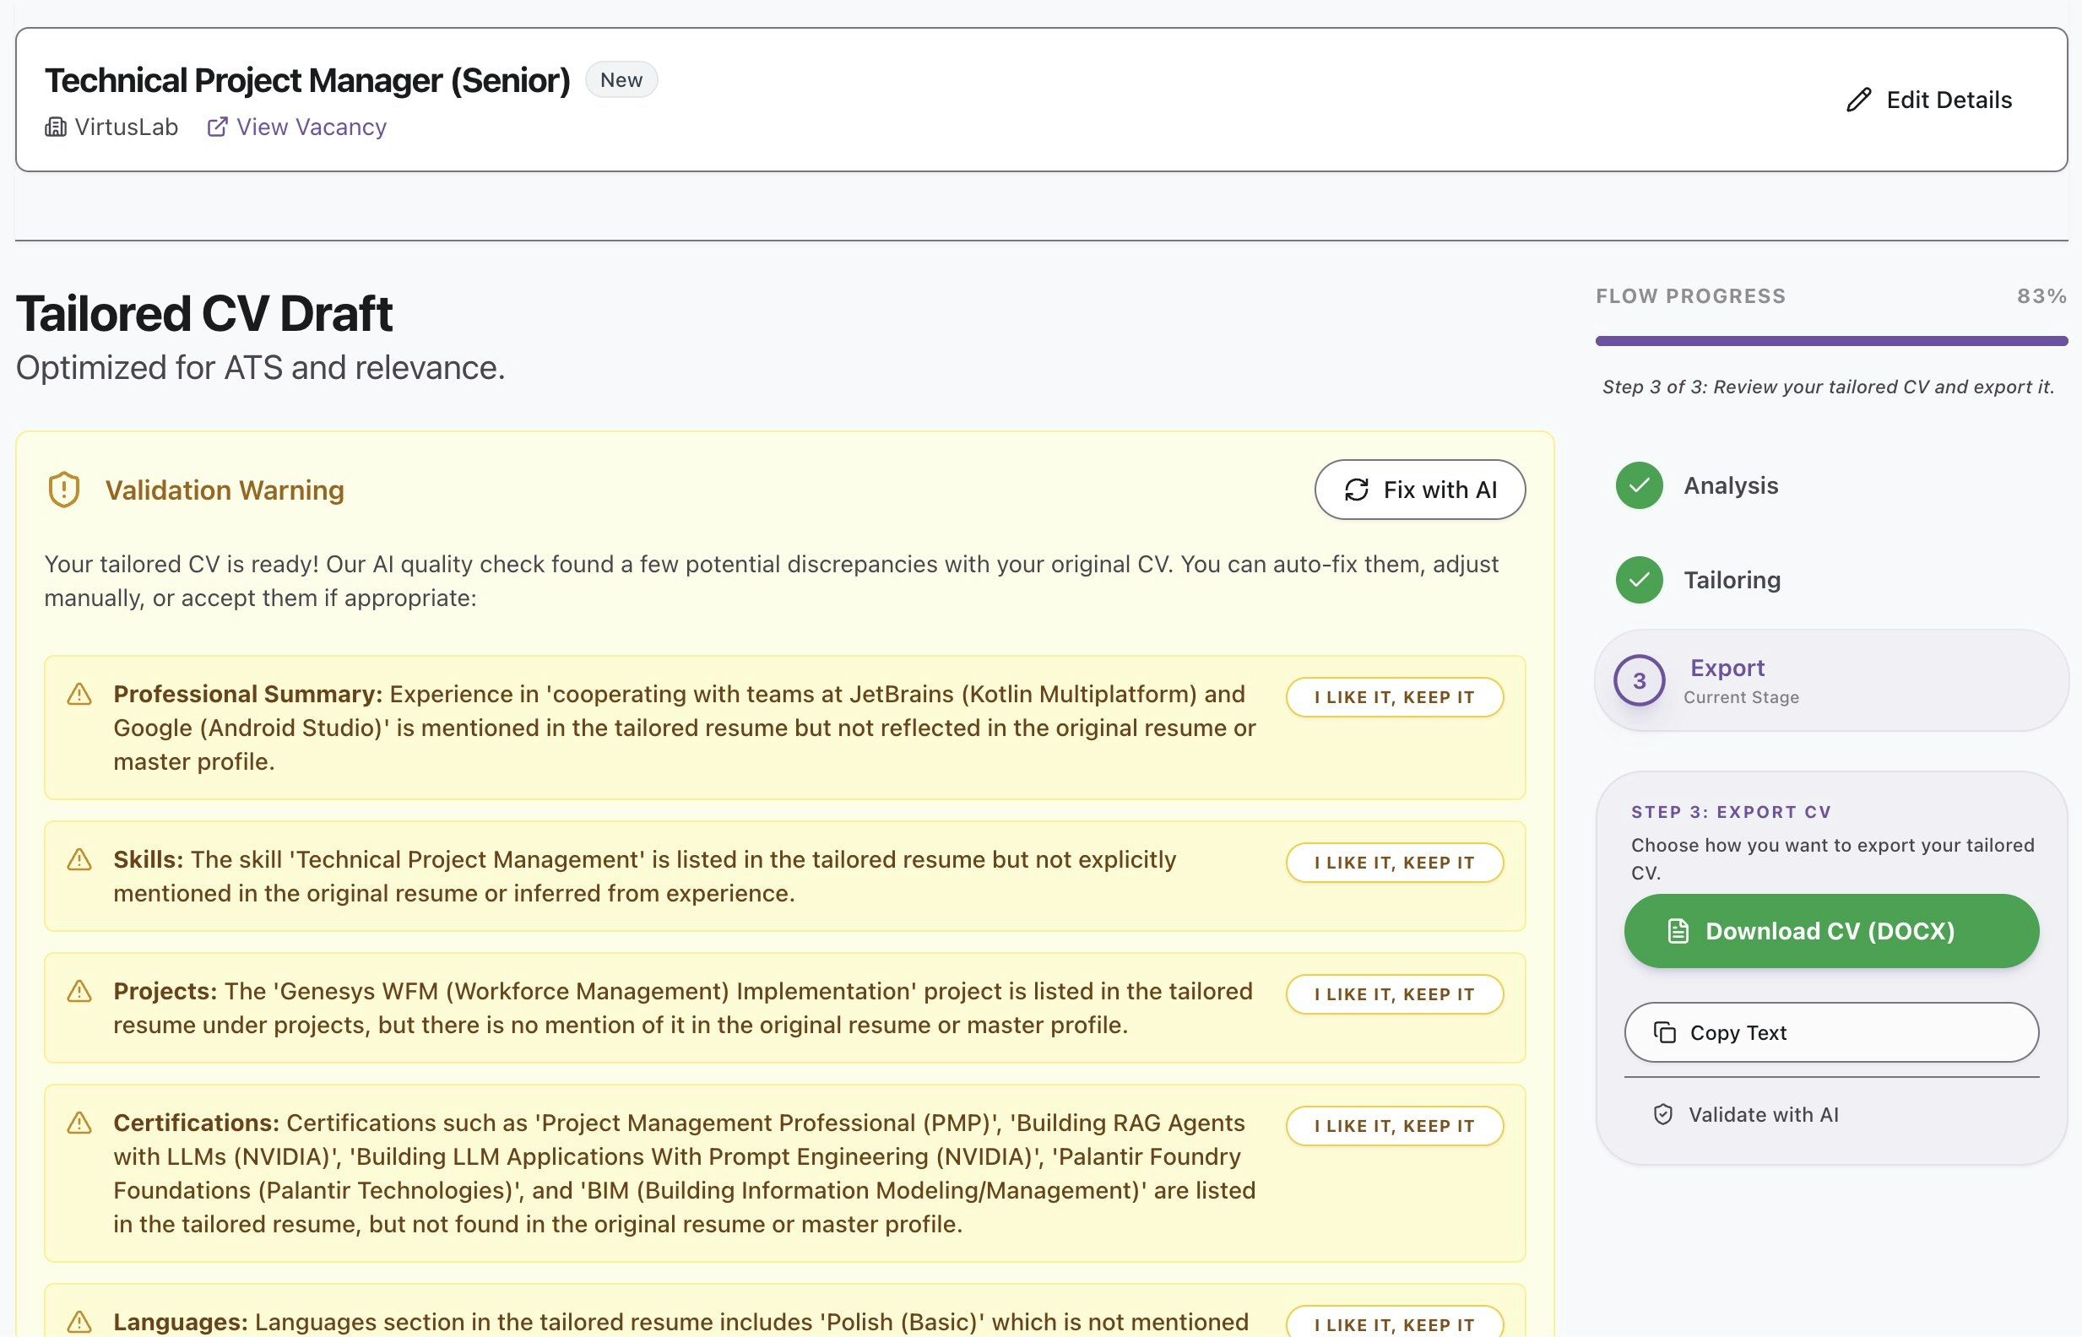
Task: Keep the Professional Summary discrepancy
Action: [1394, 697]
